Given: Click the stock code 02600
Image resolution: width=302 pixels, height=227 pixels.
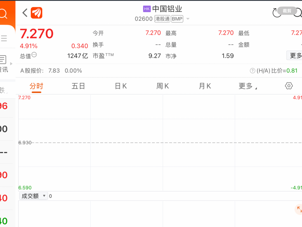Looking at the screenshot, I should tap(144, 19).
